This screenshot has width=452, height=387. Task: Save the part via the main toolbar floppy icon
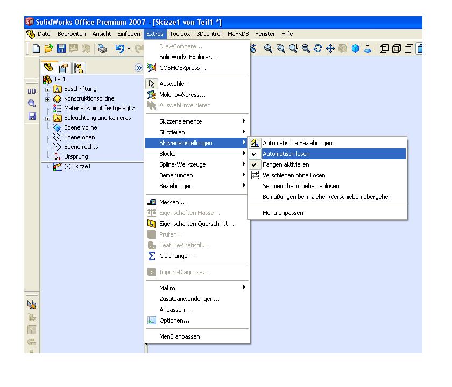(61, 48)
